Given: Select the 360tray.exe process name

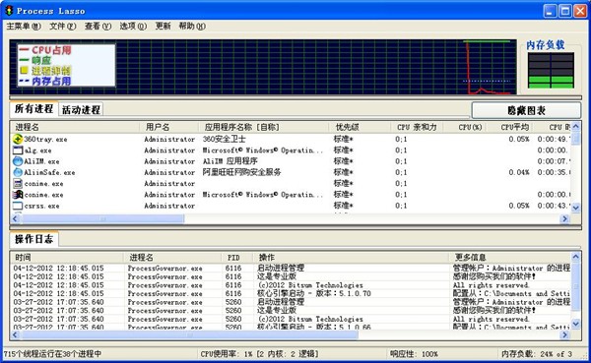Looking at the screenshot, I should pyautogui.click(x=45, y=140).
